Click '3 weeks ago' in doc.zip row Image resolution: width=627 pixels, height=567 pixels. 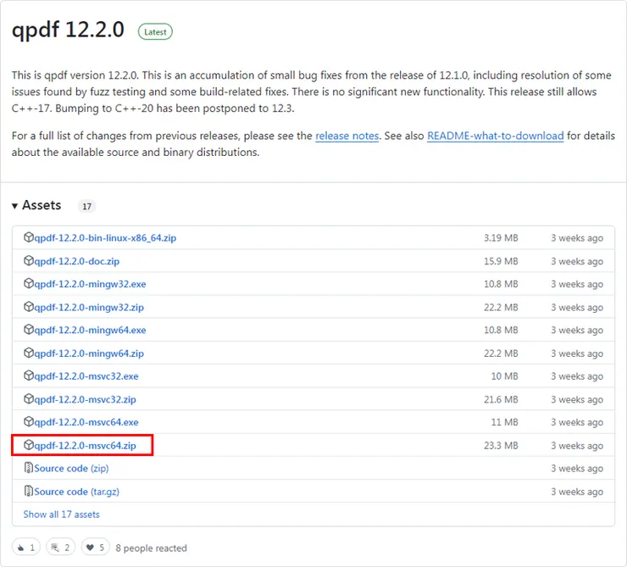pyautogui.click(x=577, y=261)
